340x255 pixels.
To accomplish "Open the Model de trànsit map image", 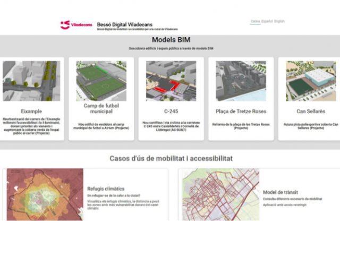I will [221, 194].
